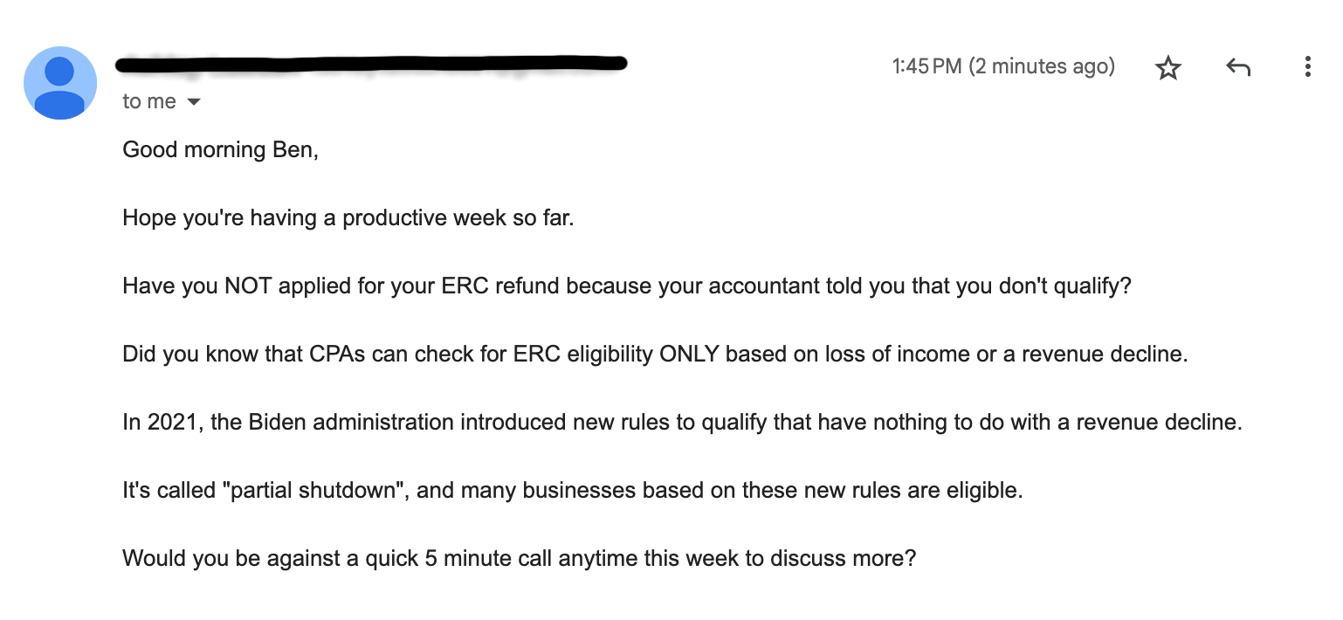Expand recipient details arrow next to "to me"
The height and width of the screenshot is (620, 1343).
[194, 102]
